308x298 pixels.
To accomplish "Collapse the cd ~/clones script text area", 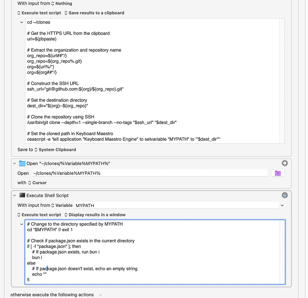I will (22, 22).
